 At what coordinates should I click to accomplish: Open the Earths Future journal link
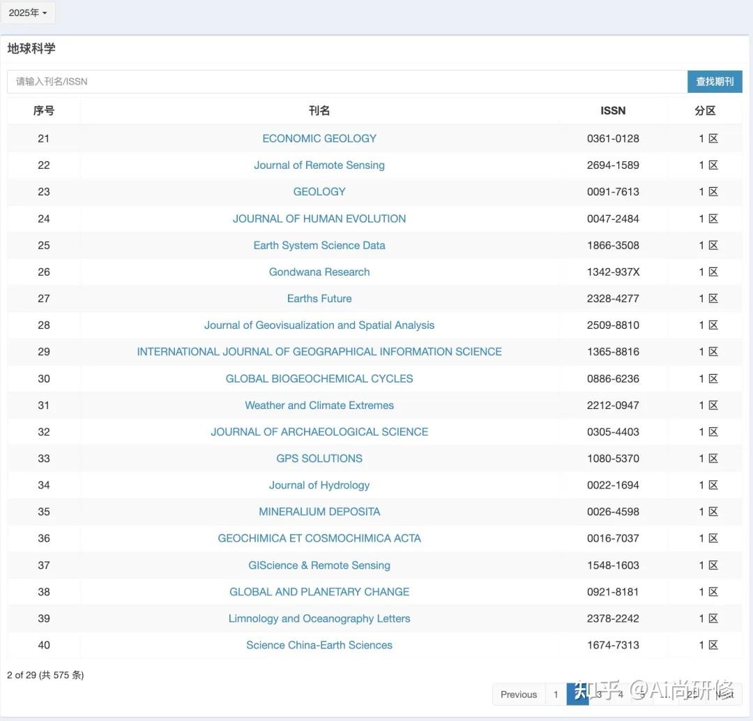(319, 299)
